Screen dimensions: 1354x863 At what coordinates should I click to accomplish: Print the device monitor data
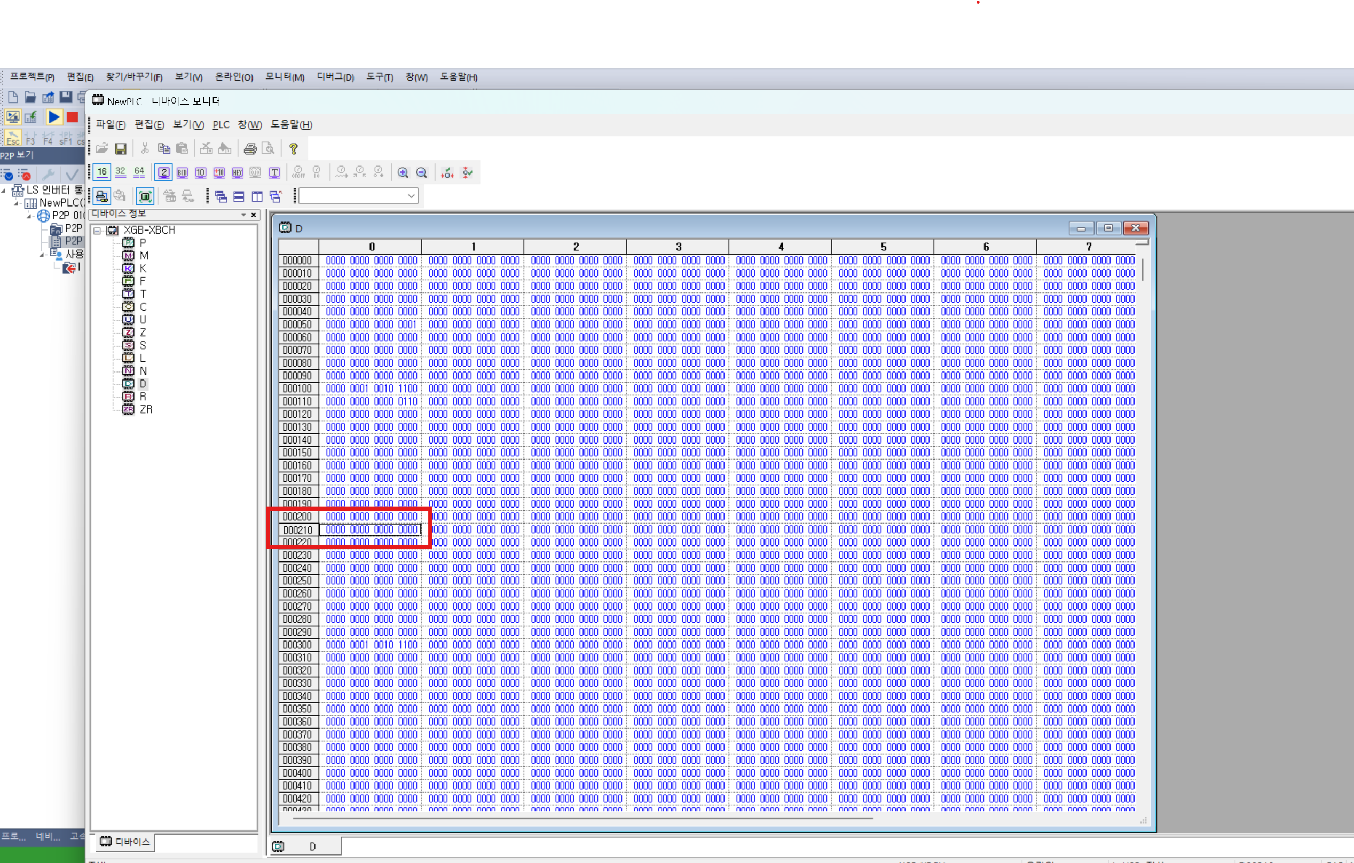tap(250, 148)
